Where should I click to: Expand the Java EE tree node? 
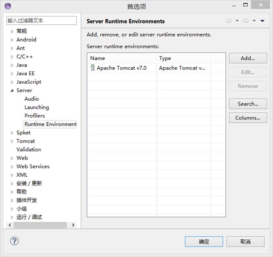point(12,74)
